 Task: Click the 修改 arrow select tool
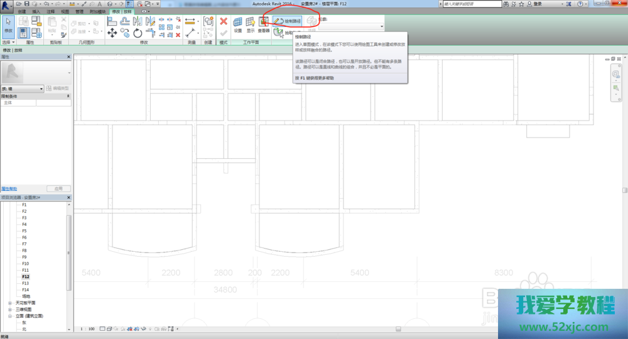pyautogui.click(x=8, y=24)
